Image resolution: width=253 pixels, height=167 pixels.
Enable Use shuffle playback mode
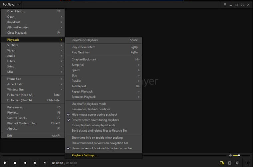pos(104,104)
